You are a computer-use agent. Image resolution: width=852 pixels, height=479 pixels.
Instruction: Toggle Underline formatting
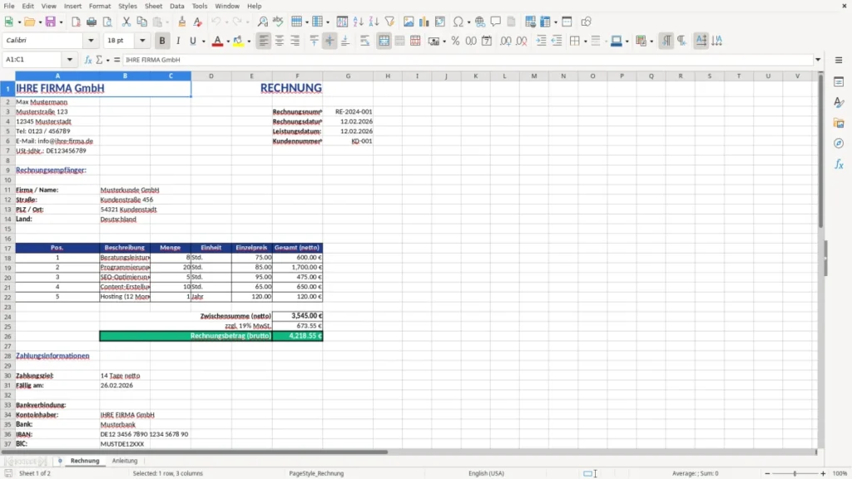tap(192, 41)
